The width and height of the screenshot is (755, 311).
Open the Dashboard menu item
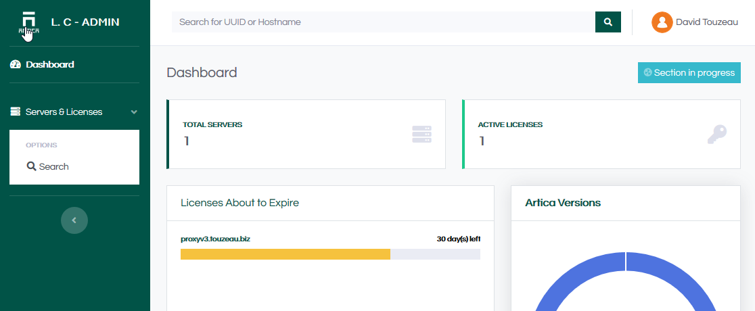pos(50,65)
